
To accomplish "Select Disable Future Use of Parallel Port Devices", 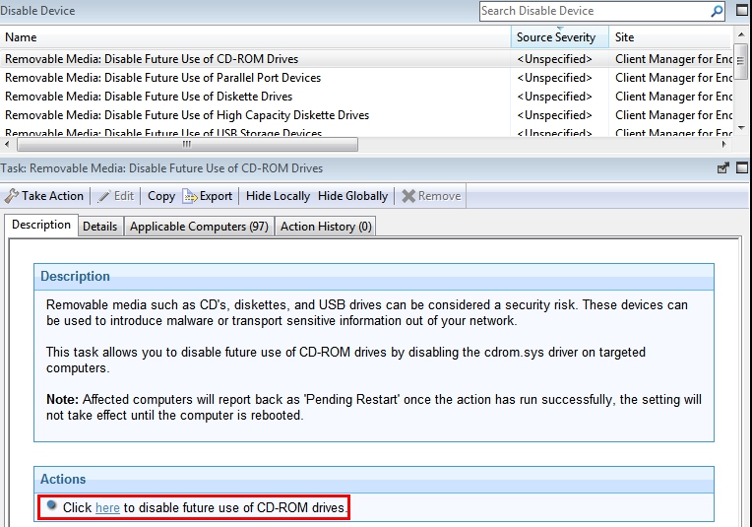I will click(x=366, y=77).
